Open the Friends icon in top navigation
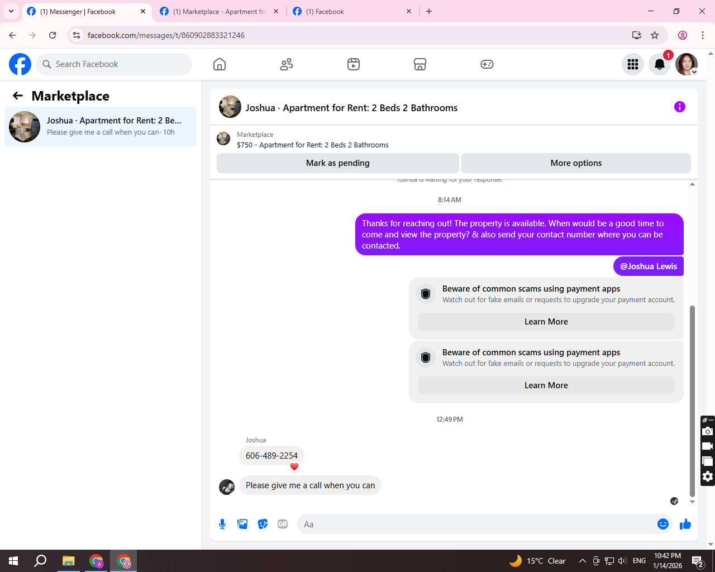 click(287, 64)
